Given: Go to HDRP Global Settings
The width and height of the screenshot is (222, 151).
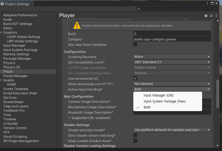Looking at the screenshot, I should point(24,37).
